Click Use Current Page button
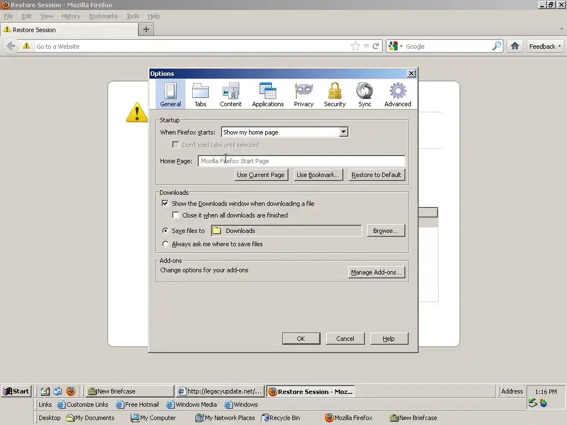The height and width of the screenshot is (425, 567). tap(261, 175)
